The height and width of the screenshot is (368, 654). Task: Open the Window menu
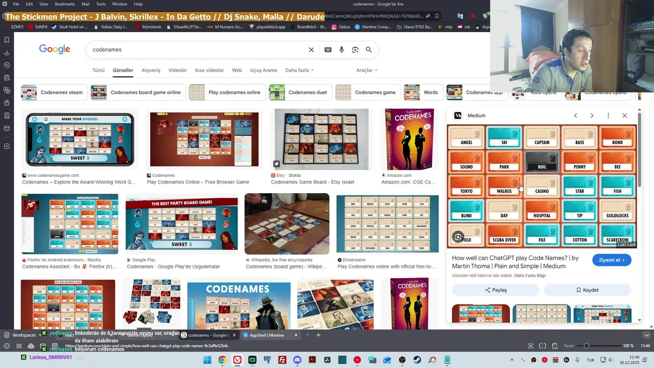tap(120, 4)
